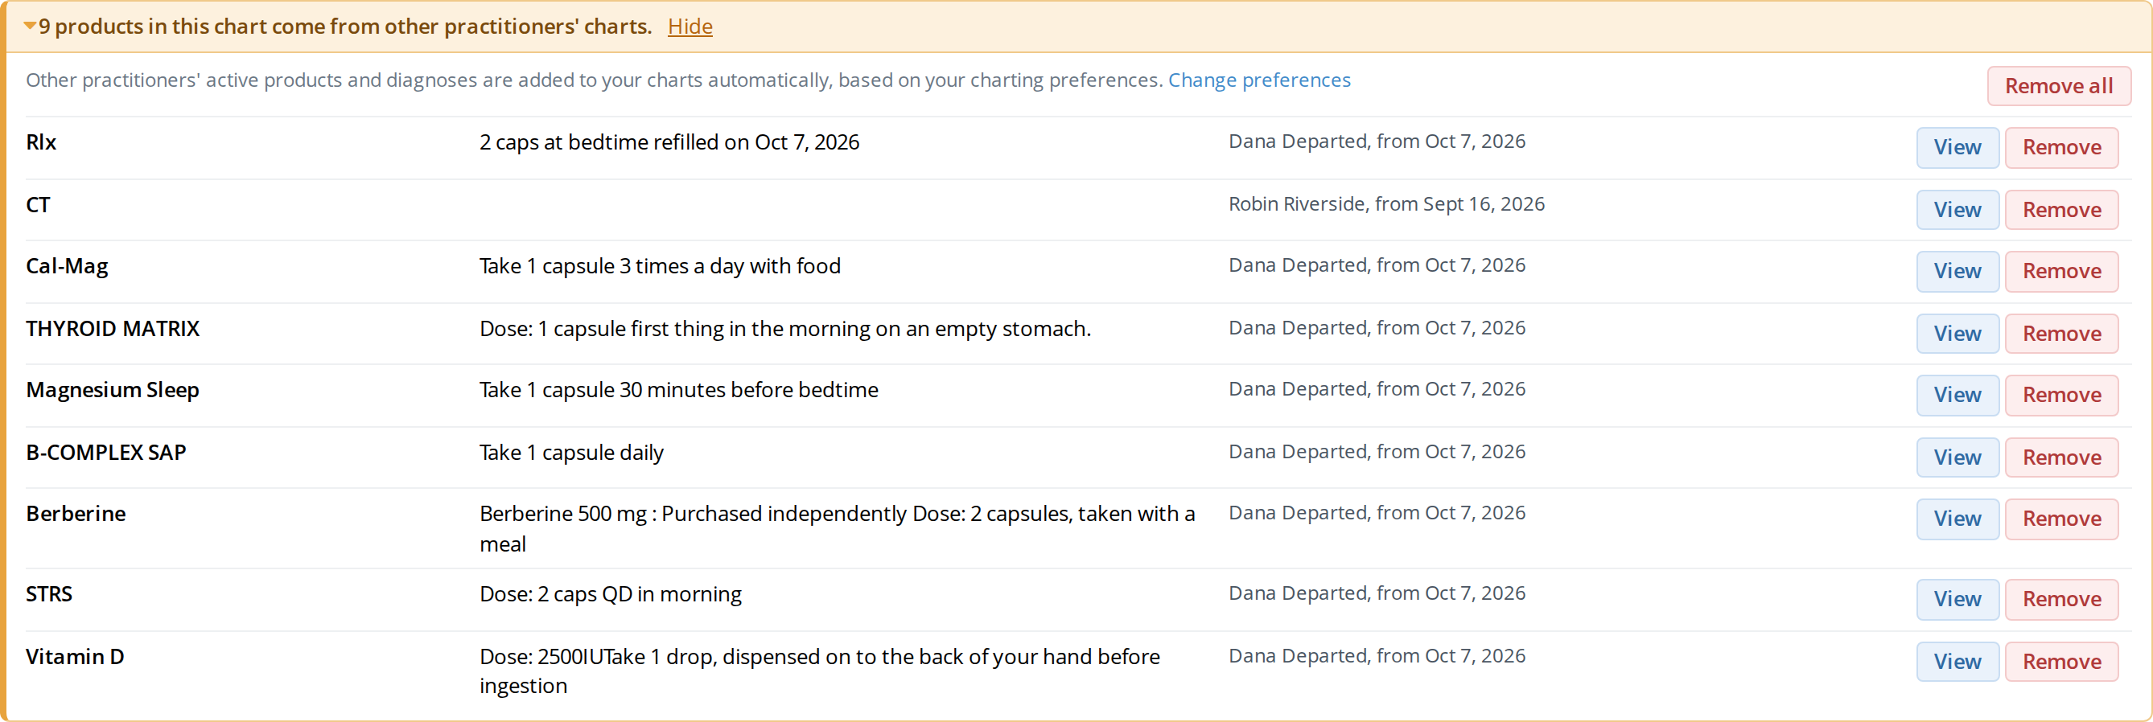View the CT product
2153x722 pixels.
pyautogui.click(x=1957, y=210)
